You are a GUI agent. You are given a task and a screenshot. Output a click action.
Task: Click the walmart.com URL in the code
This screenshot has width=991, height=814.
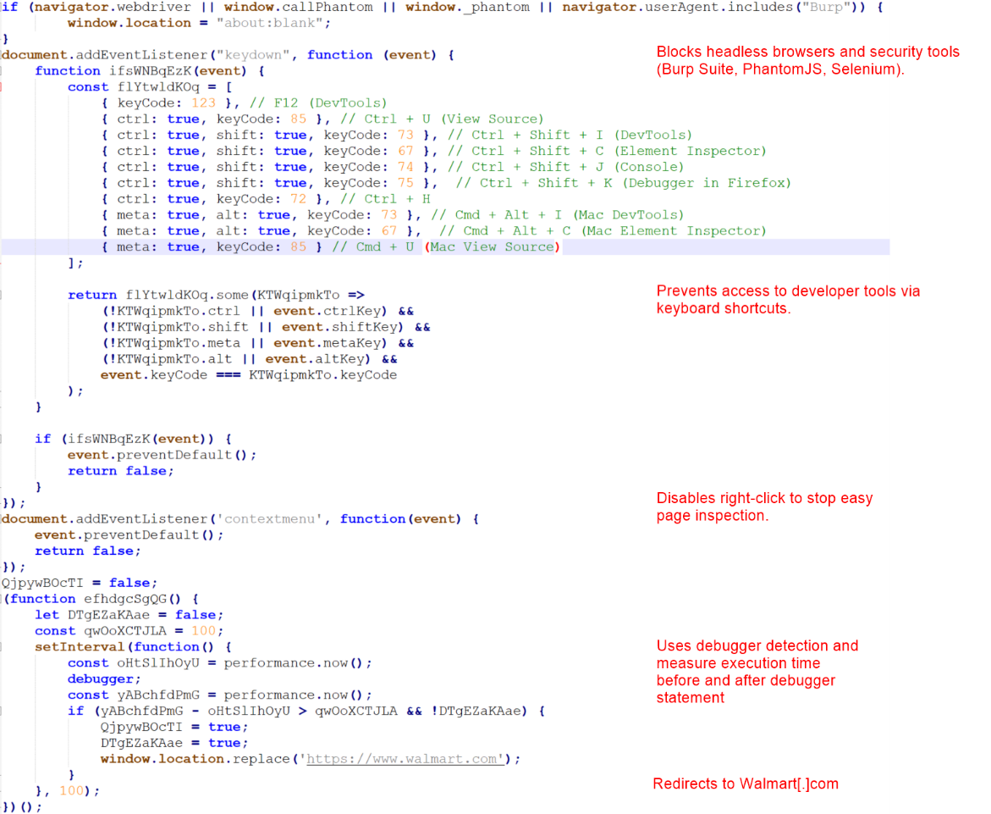(405, 759)
